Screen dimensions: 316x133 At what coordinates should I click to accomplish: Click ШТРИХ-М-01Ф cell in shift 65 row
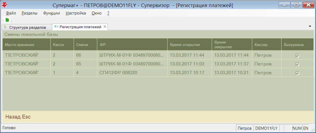(x=132, y=64)
